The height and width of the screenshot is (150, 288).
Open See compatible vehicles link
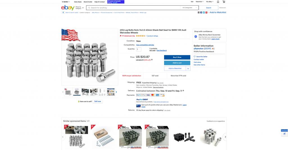point(145,45)
